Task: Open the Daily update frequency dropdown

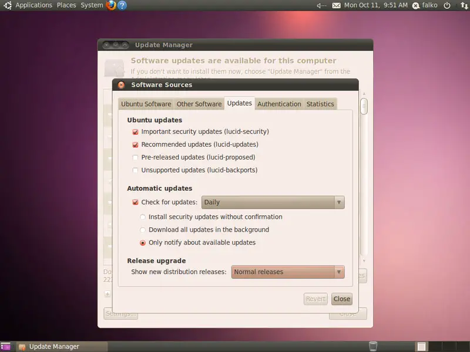Action: [273, 202]
